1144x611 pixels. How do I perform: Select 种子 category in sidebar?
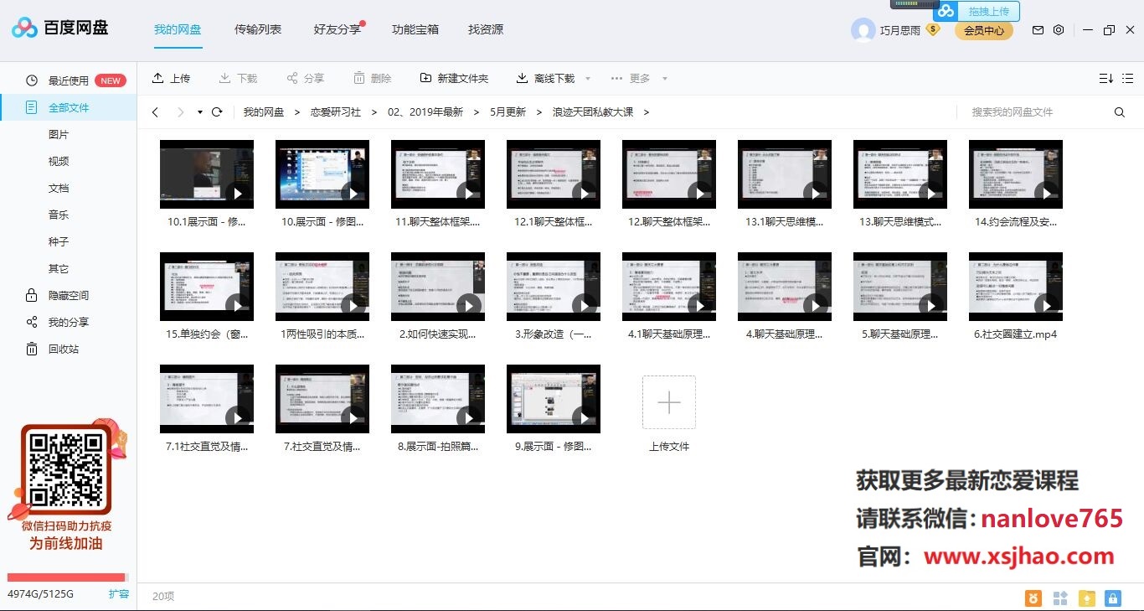59,242
